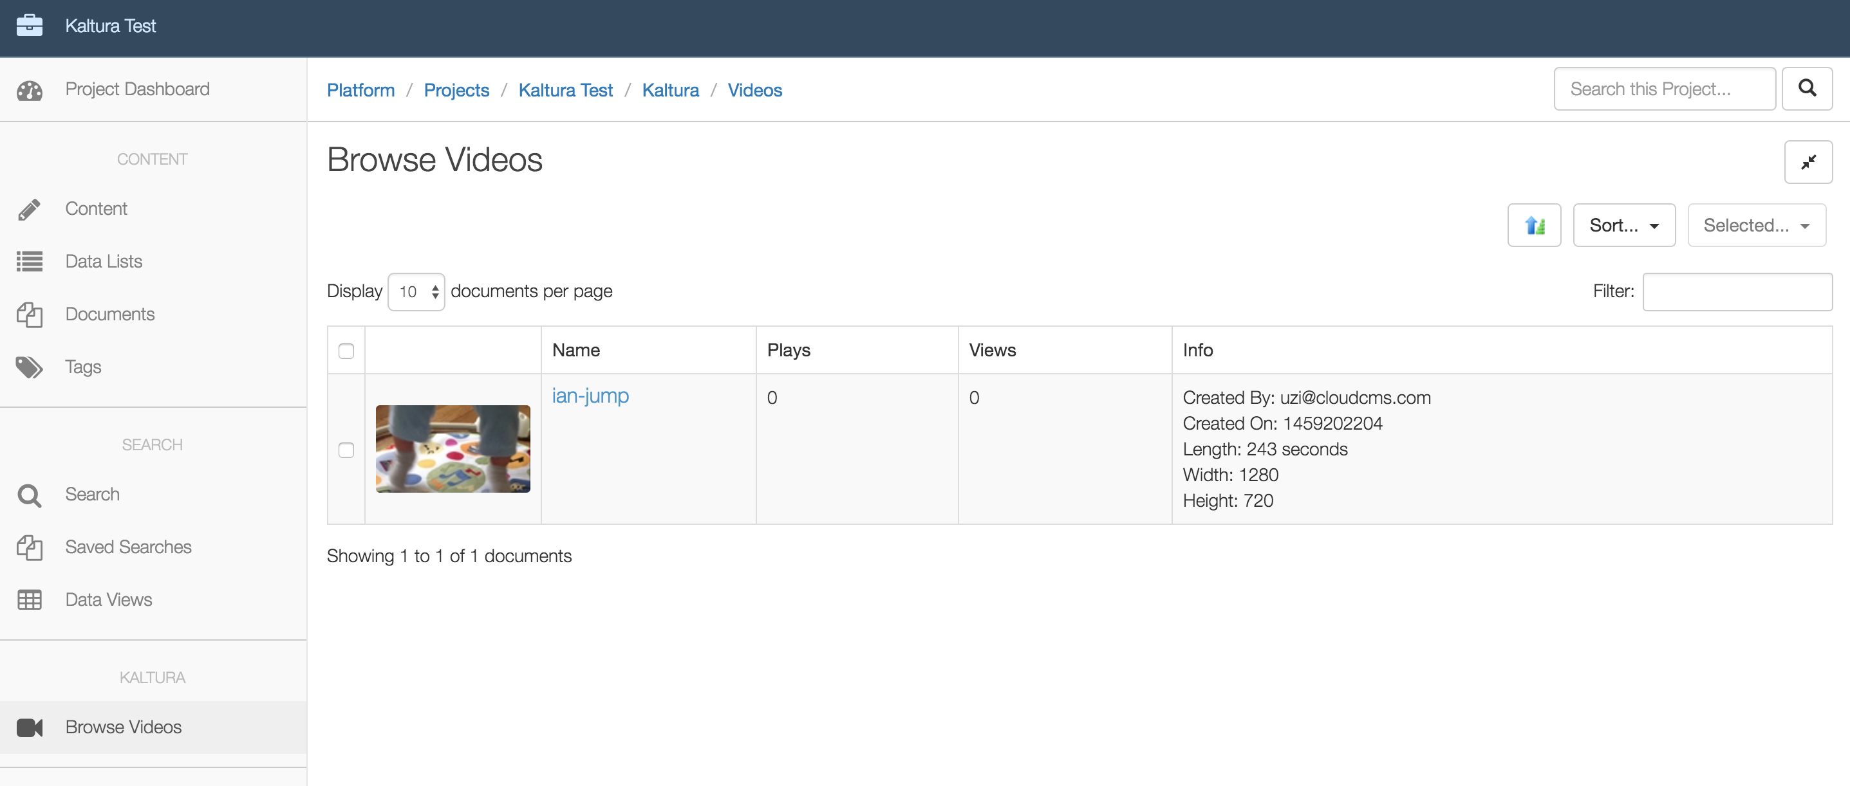Click the ian-jump video thumbnail
Viewport: 1850px width, 786px height.
453,448
